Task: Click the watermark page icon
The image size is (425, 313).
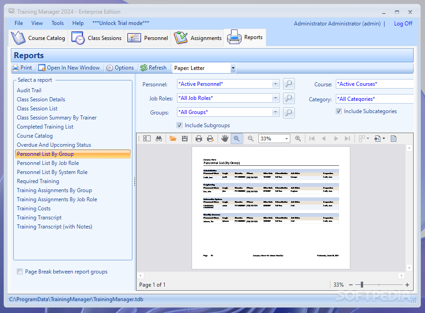Action: click(394, 139)
